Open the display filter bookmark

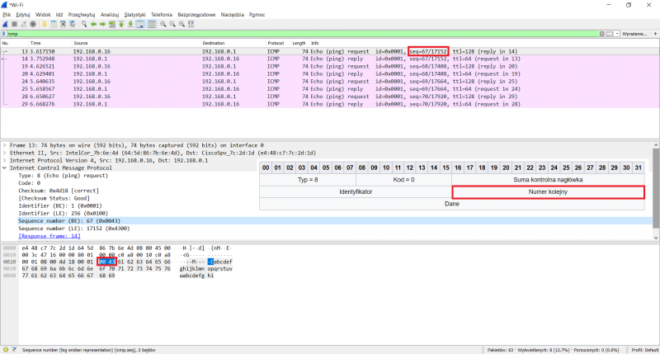pyautogui.click(x=5, y=34)
